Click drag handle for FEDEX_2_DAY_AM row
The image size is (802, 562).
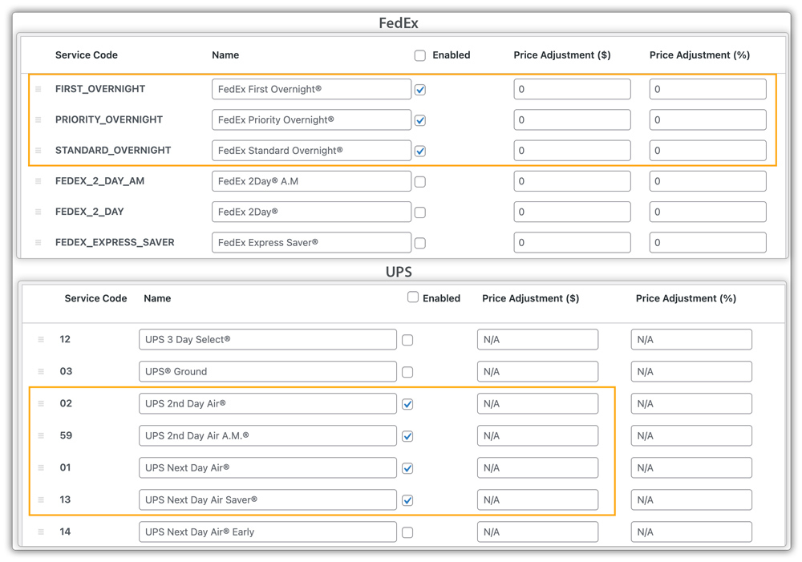(38, 181)
